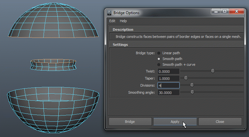Open the Help menu
The width and height of the screenshot is (249, 137).
123,21
